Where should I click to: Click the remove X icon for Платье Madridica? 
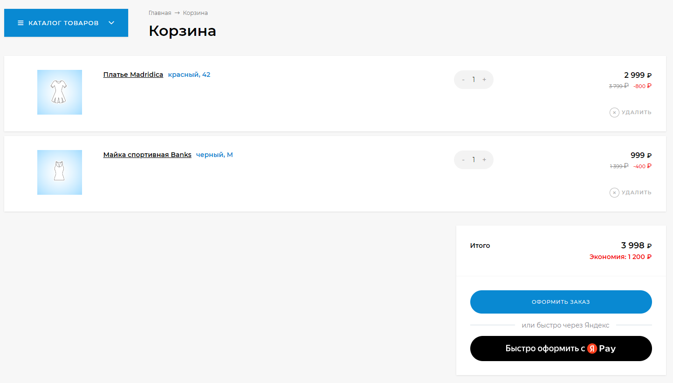[614, 112]
